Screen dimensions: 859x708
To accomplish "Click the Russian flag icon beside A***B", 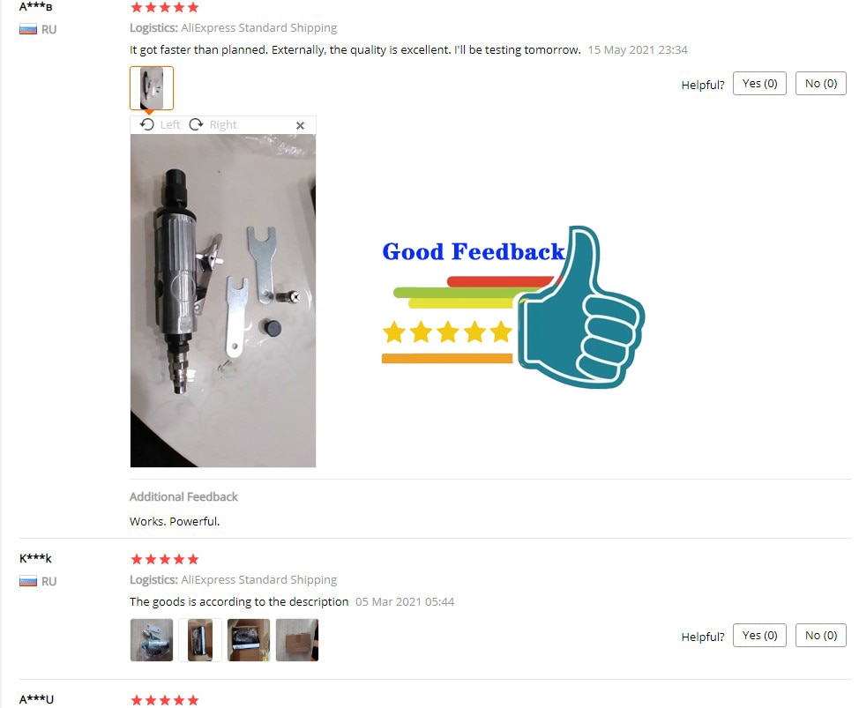I will point(28,30).
